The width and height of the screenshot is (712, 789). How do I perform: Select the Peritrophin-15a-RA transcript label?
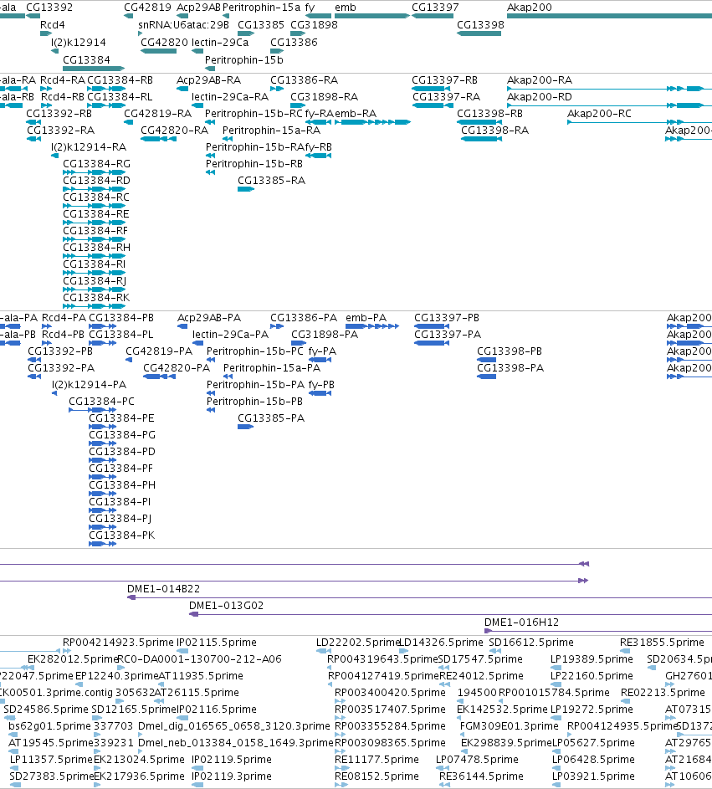click(272, 131)
